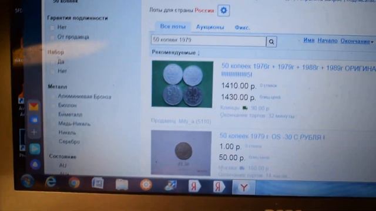
Task: Open lot '50 копеек 1979 г. OS -30 С РУБЛЯ'
Action: tap(272, 137)
